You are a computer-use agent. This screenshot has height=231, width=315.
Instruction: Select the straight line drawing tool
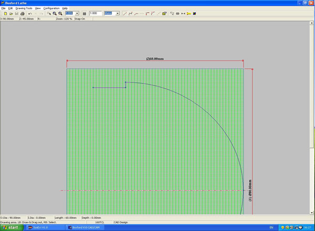[x=124, y=13]
